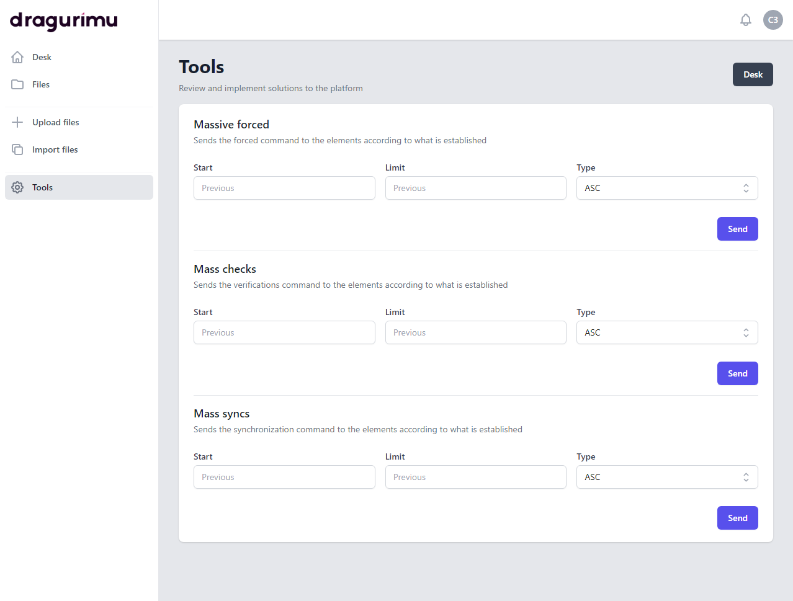Click the Upload files plus icon
The height and width of the screenshot is (601, 793).
click(x=17, y=122)
